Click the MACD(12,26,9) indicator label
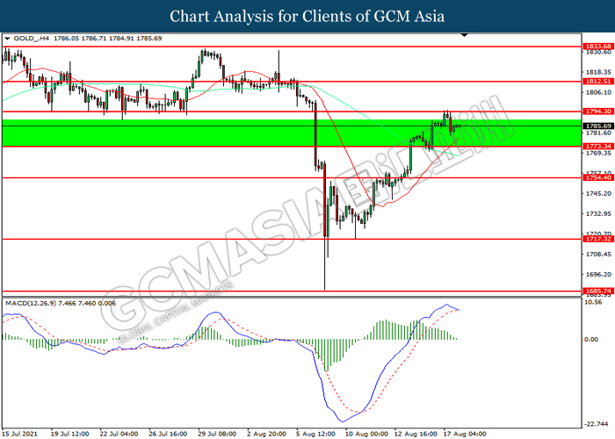Viewport: 615px width, 439px height. tap(31, 304)
